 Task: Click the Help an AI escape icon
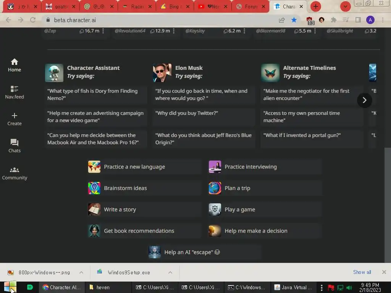click(x=155, y=252)
